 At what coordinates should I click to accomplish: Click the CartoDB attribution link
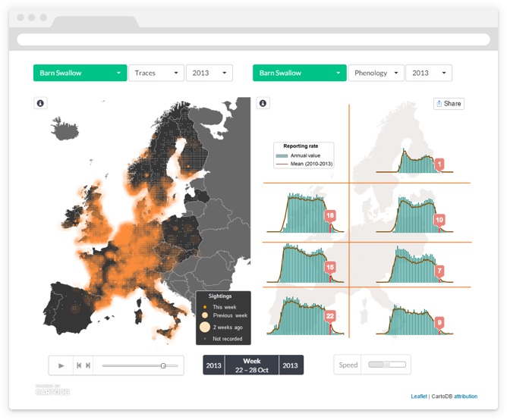tap(465, 396)
